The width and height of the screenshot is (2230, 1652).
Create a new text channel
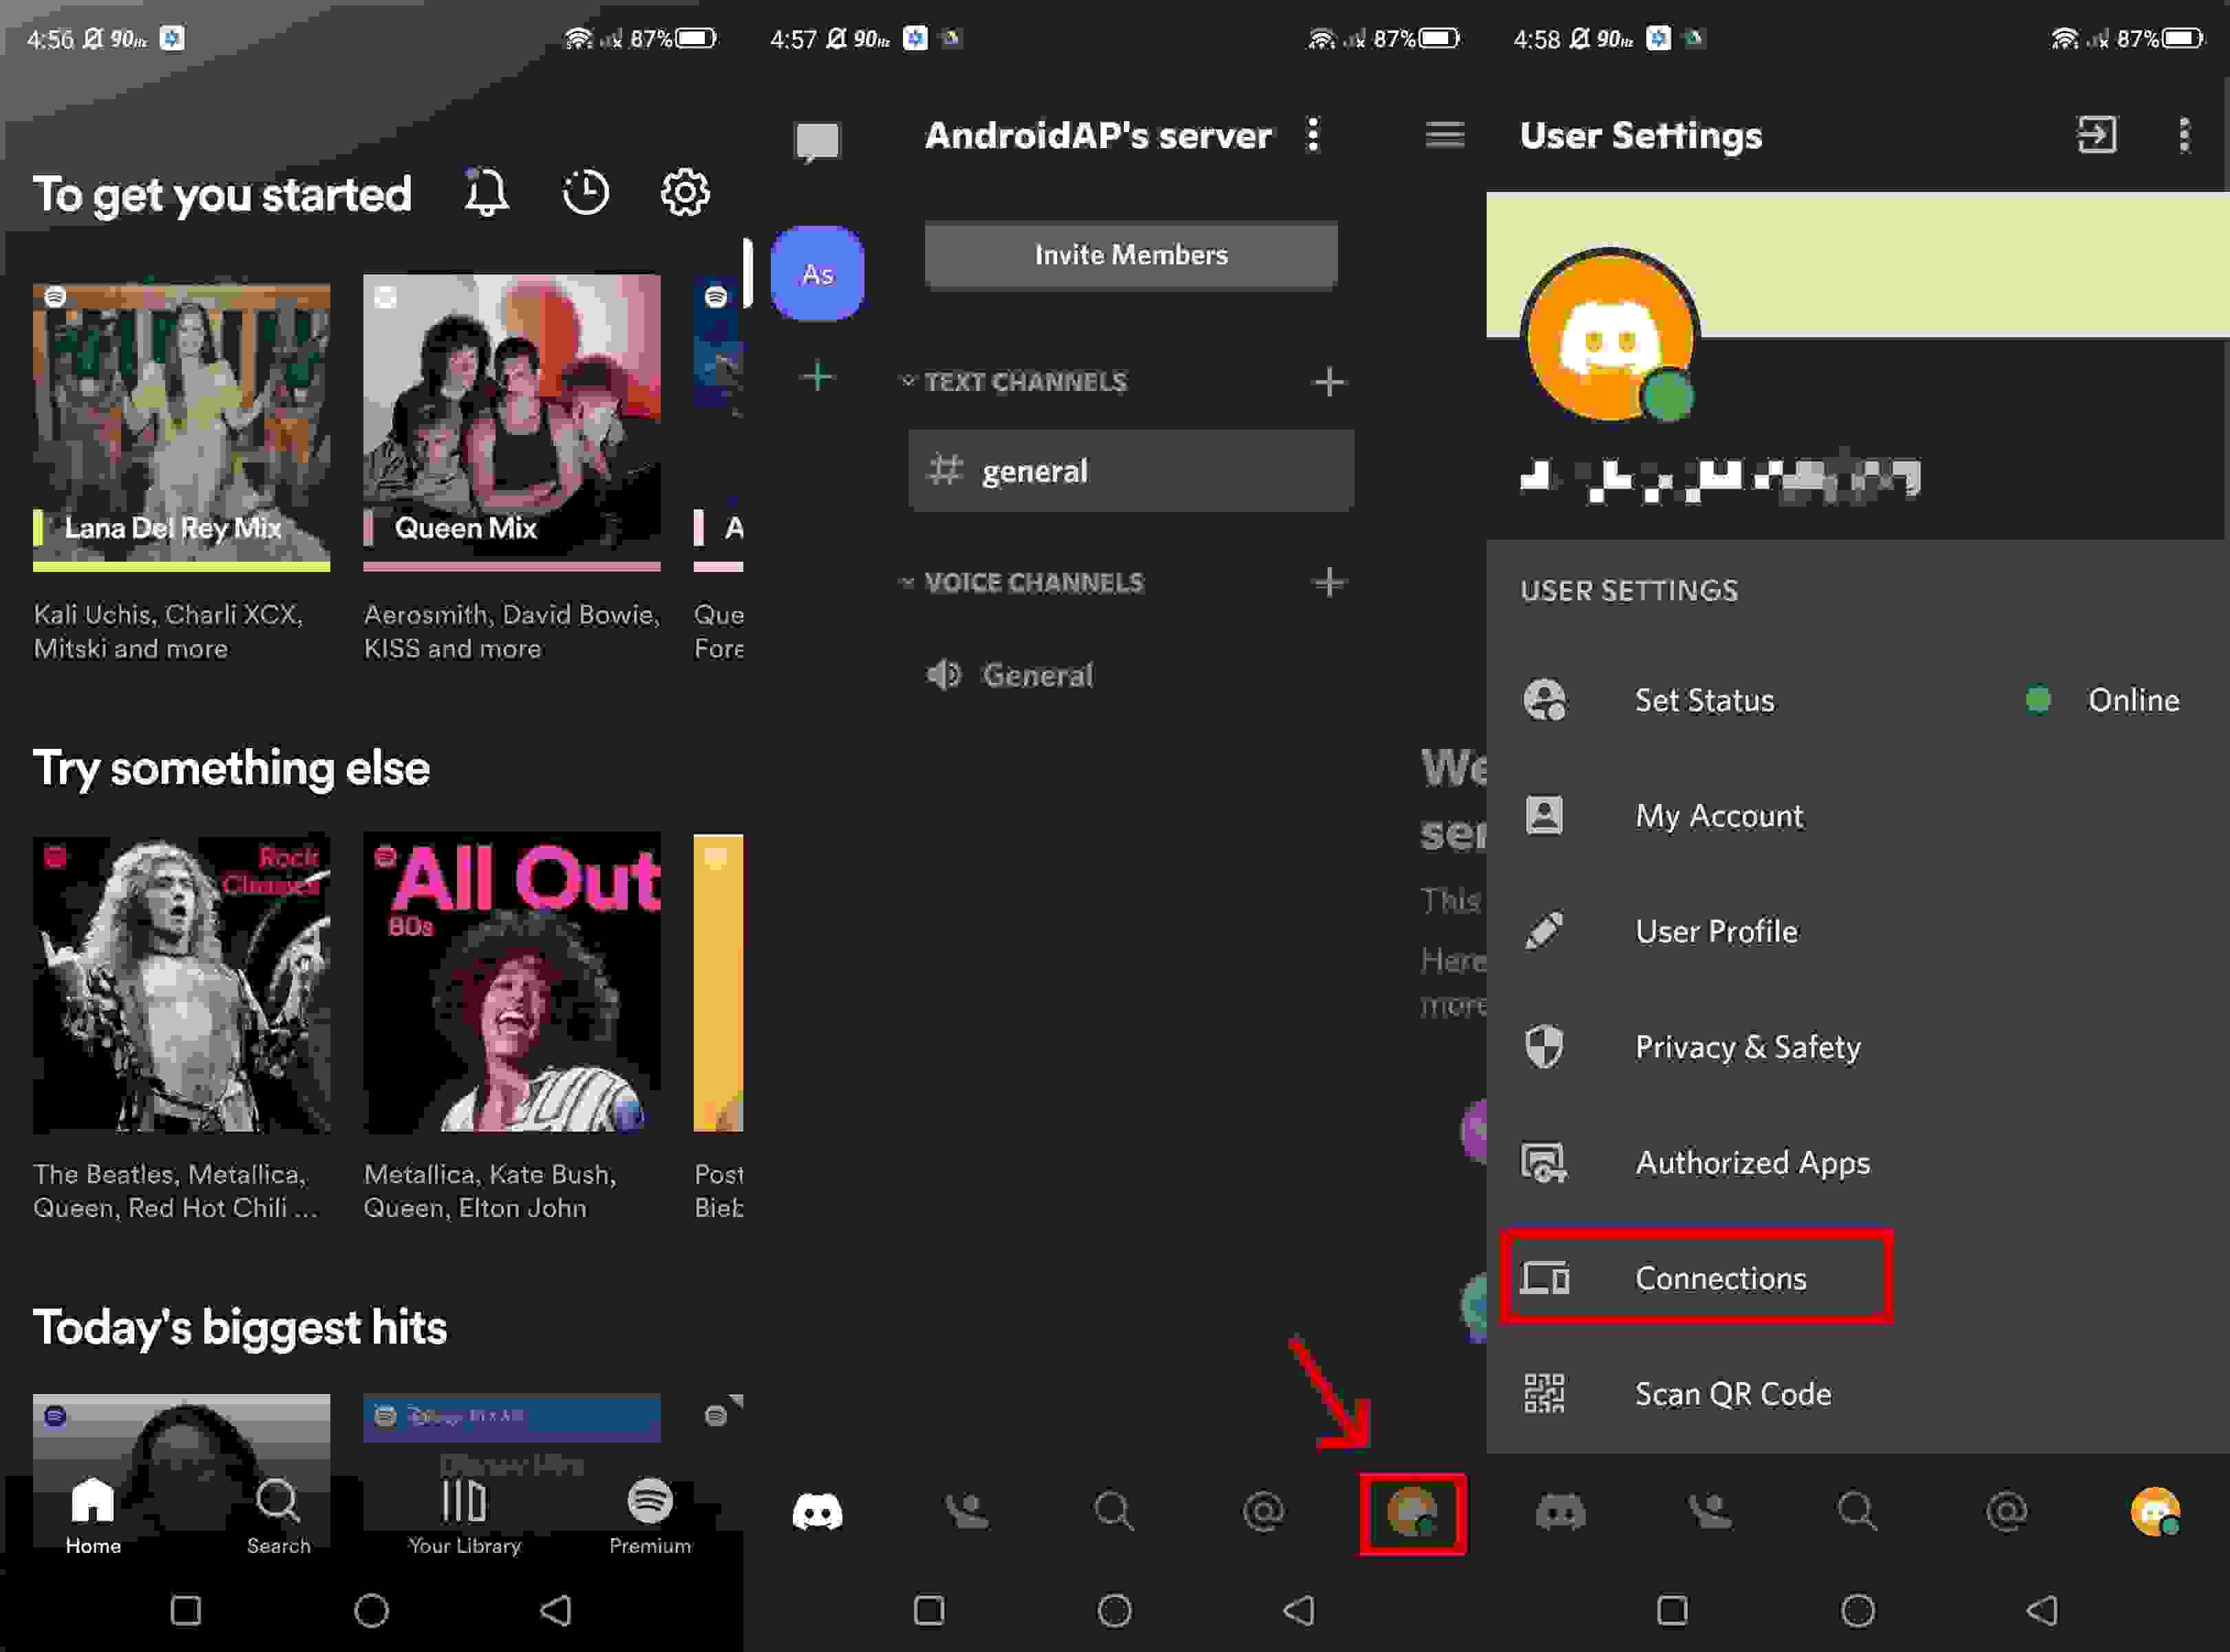[1328, 381]
